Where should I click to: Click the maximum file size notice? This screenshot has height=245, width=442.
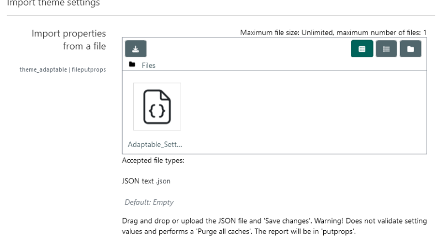pyautogui.click(x=333, y=32)
